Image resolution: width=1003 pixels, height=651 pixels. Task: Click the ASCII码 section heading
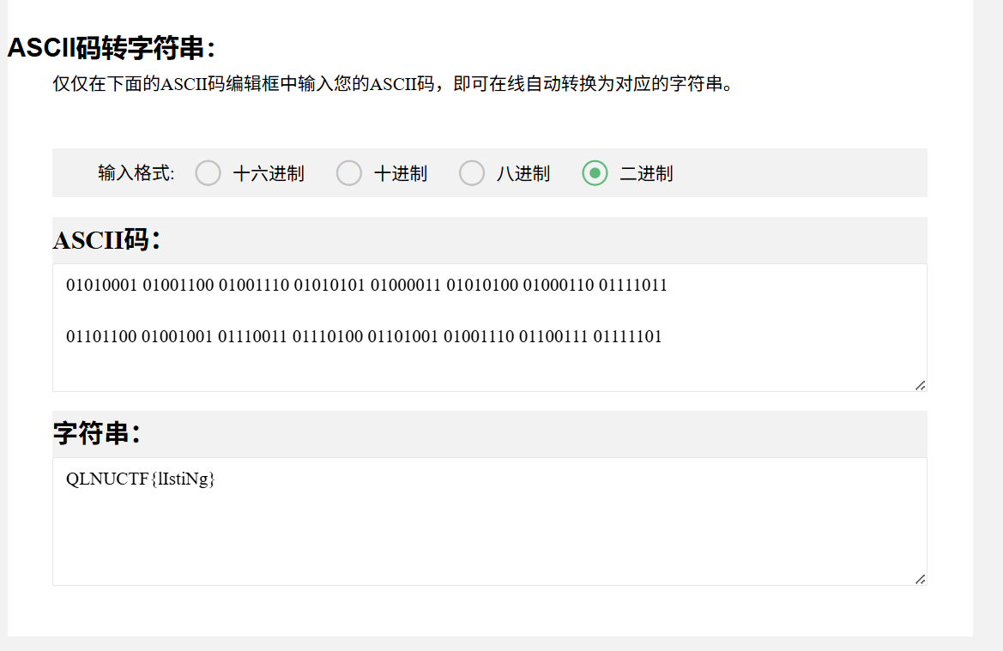106,240
